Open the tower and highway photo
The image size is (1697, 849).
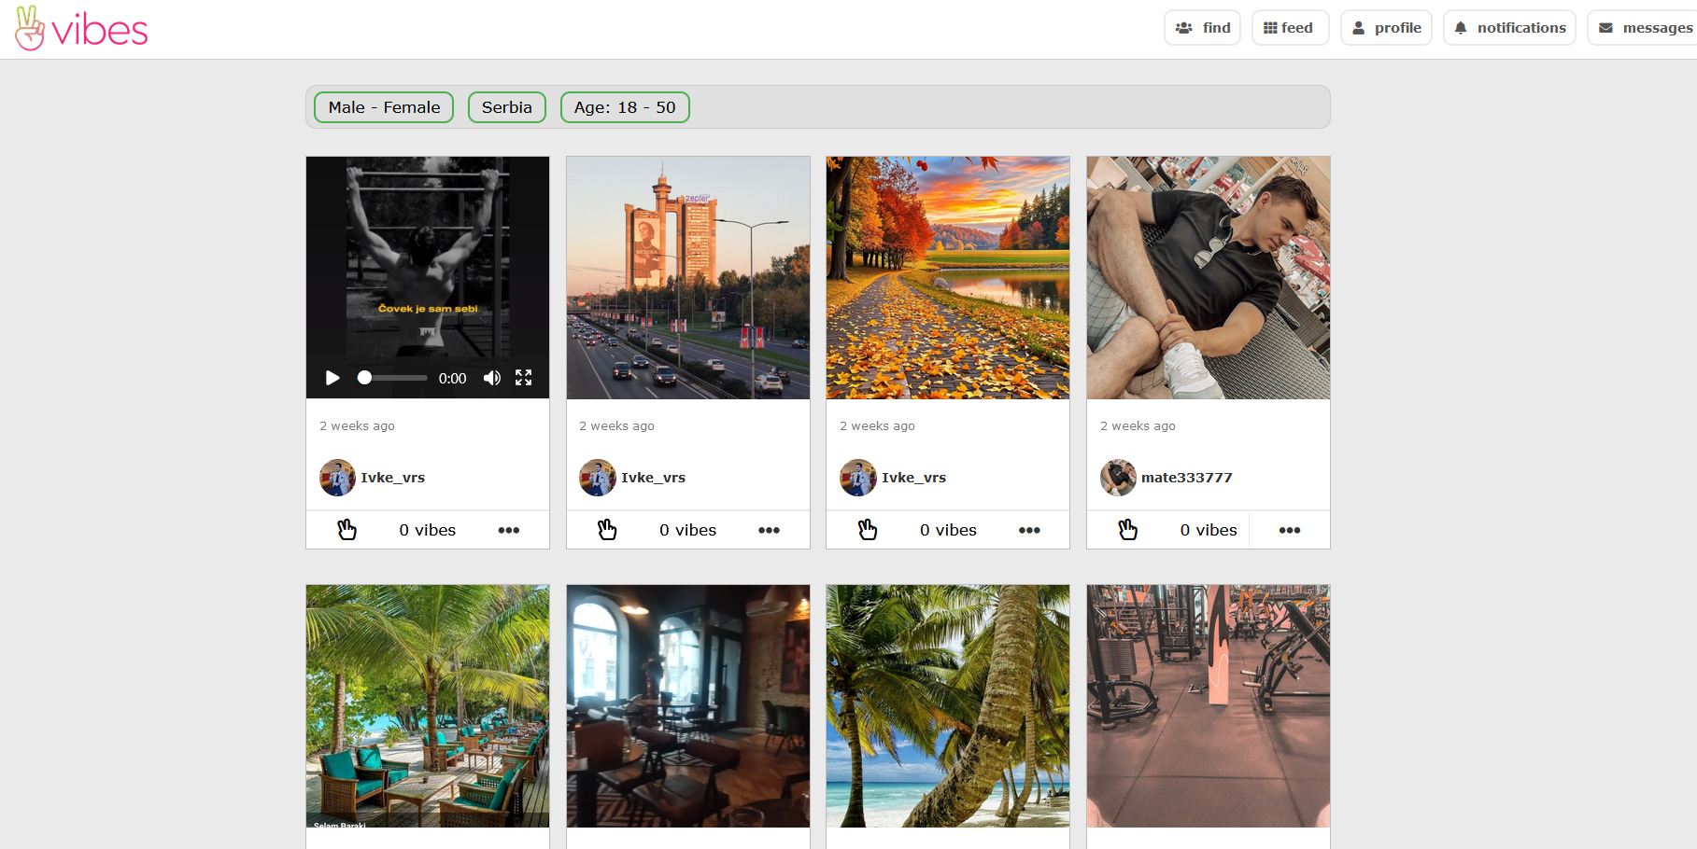[688, 278]
